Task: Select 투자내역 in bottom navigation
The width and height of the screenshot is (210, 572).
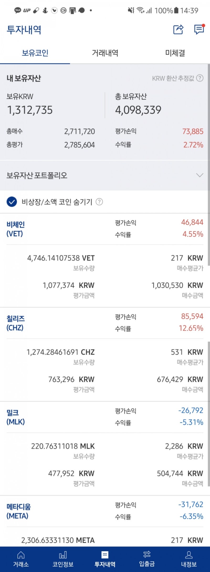Action: pyautogui.click(x=105, y=559)
